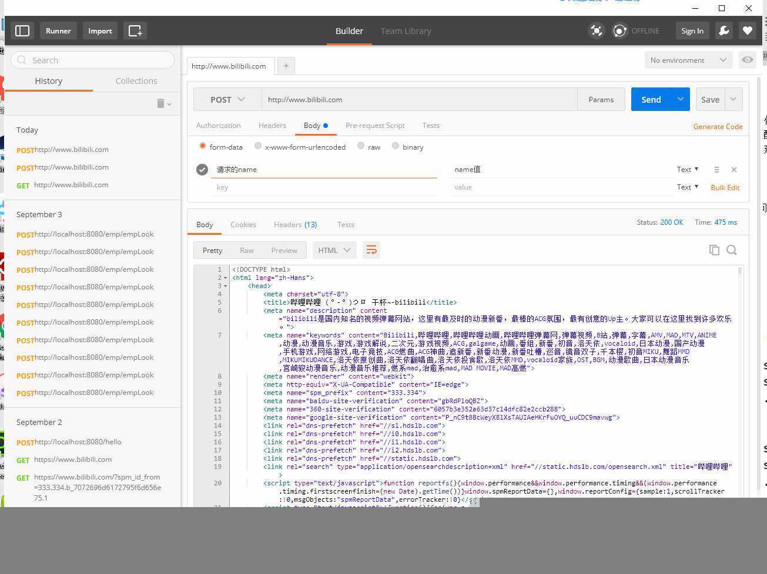
Task: Open Text type dropdown for name值 row
Action: point(688,170)
